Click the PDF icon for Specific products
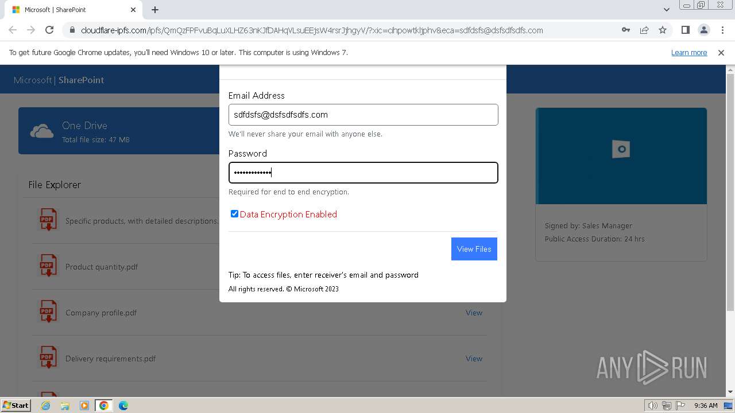The height and width of the screenshot is (413, 735). pyautogui.click(x=48, y=220)
